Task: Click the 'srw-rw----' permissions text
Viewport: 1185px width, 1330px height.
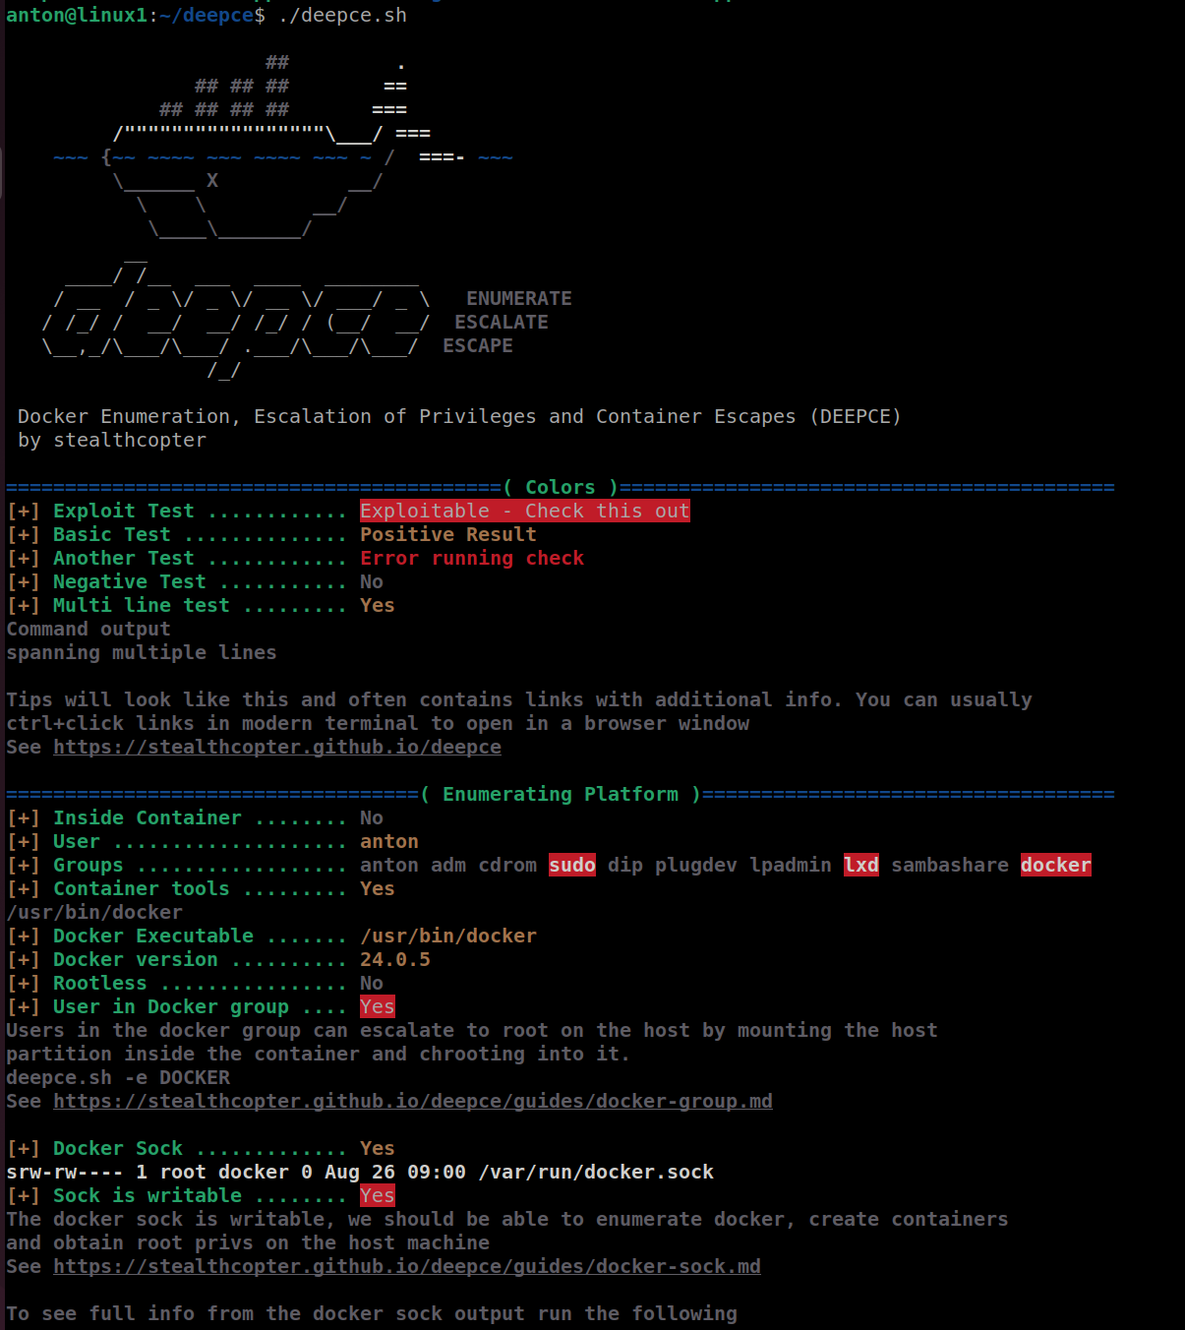Action: coord(65,1173)
